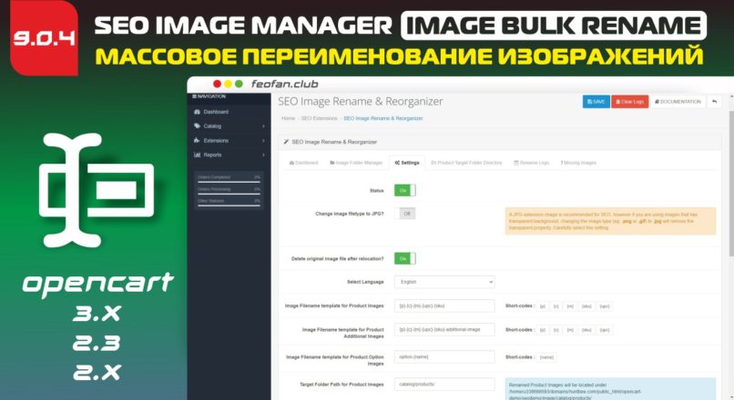Focus Product Option Images template field
This screenshot has width=734, height=400.
pos(444,356)
